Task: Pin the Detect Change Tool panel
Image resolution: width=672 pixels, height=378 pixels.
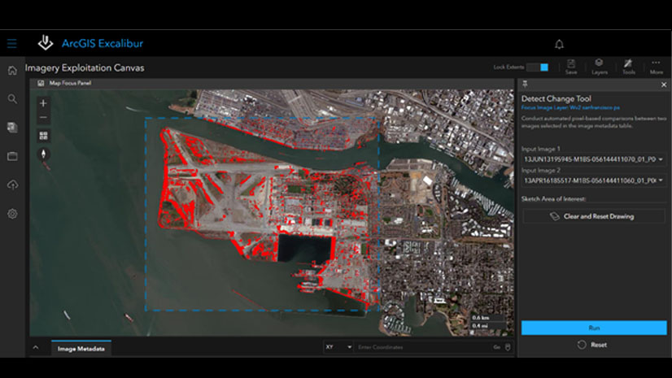Action: pos(525,85)
